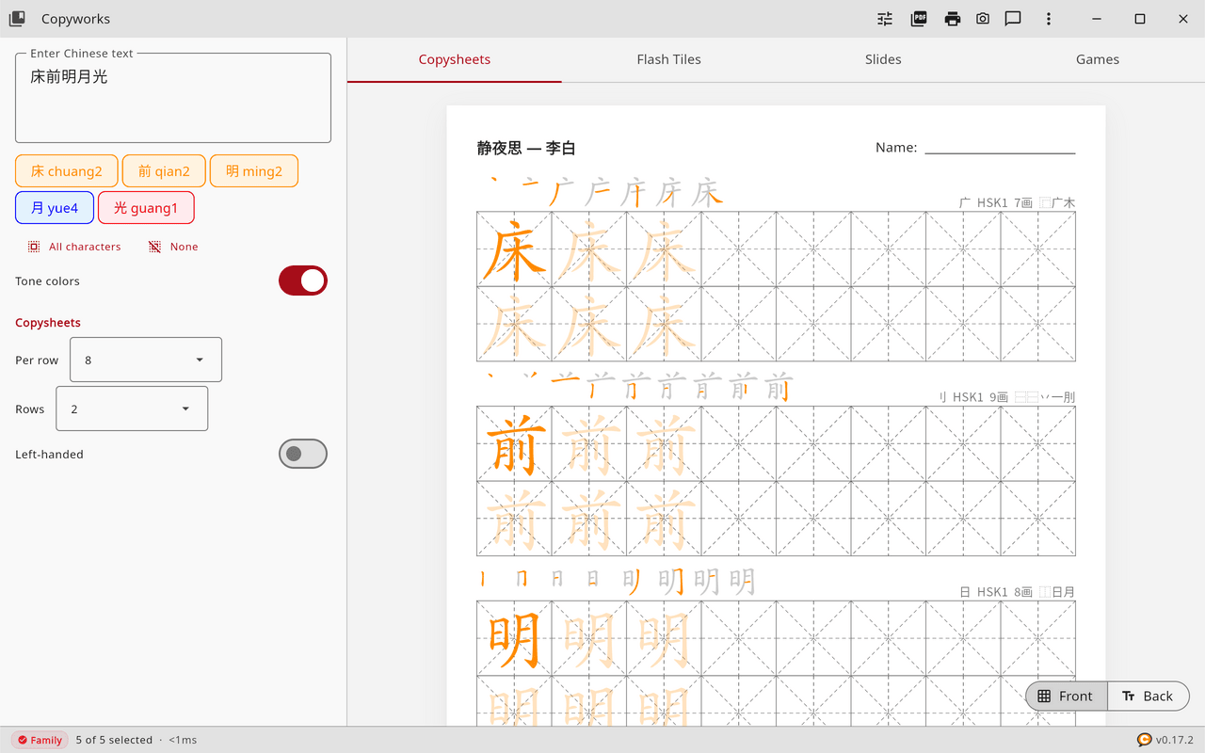Enable the Left-handed switch

303,454
